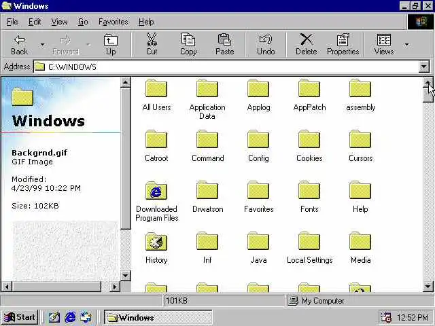Screen dimensions: 435x326
Task: Select the Catroot folder
Action: 156,146
